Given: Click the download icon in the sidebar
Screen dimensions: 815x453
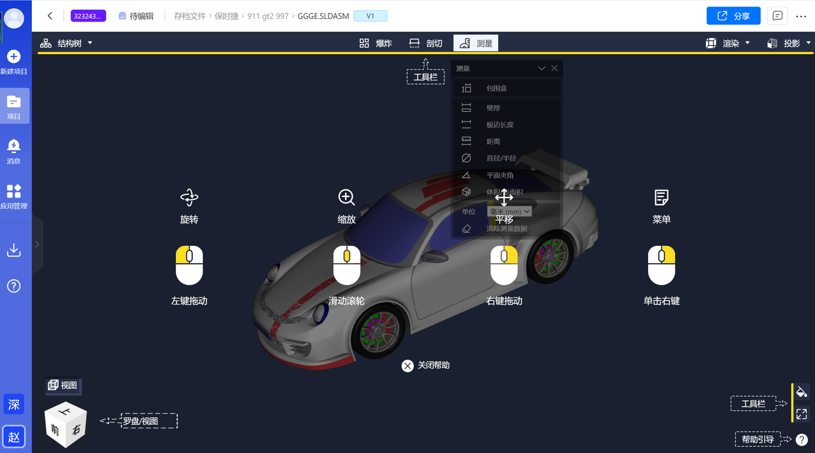Looking at the screenshot, I should 14,250.
